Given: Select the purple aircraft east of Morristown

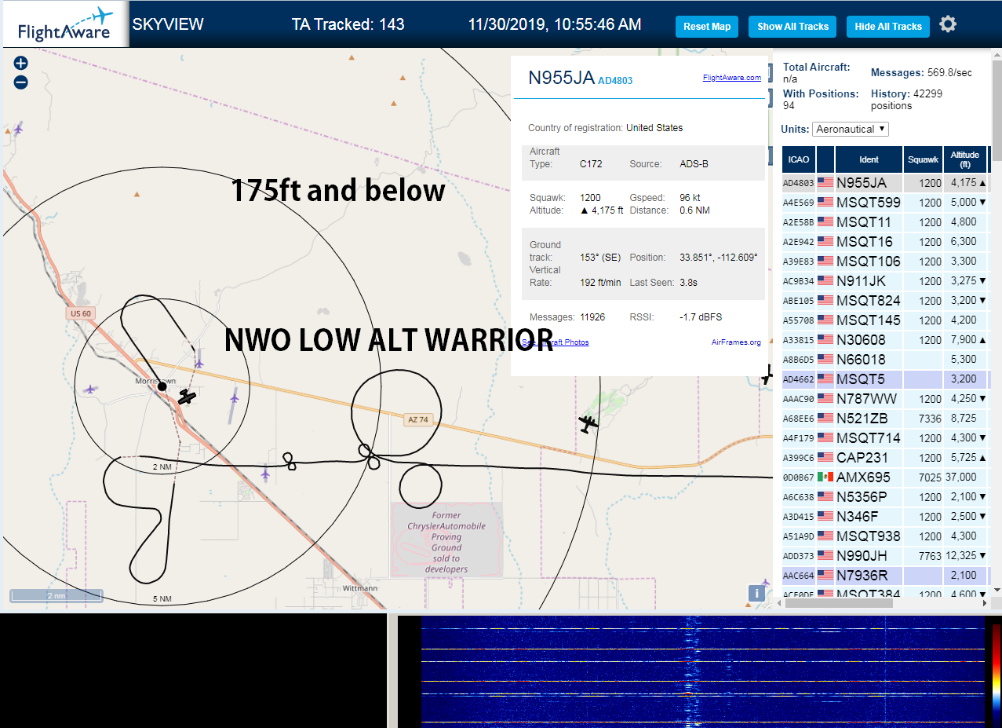Looking at the screenshot, I should point(234,398).
